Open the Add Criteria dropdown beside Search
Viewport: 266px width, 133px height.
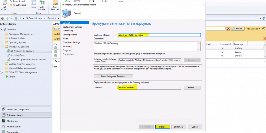(253, 29)
